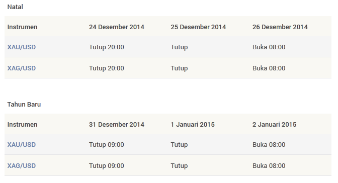Click the 1 Januari 2015 column header
338x183 pixels.
pos(193,124)
